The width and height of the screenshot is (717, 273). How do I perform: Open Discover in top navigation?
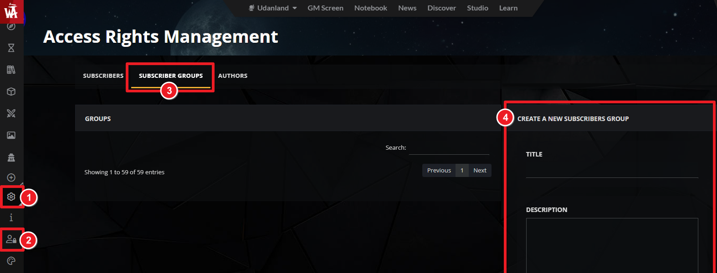tap(441, 8)
